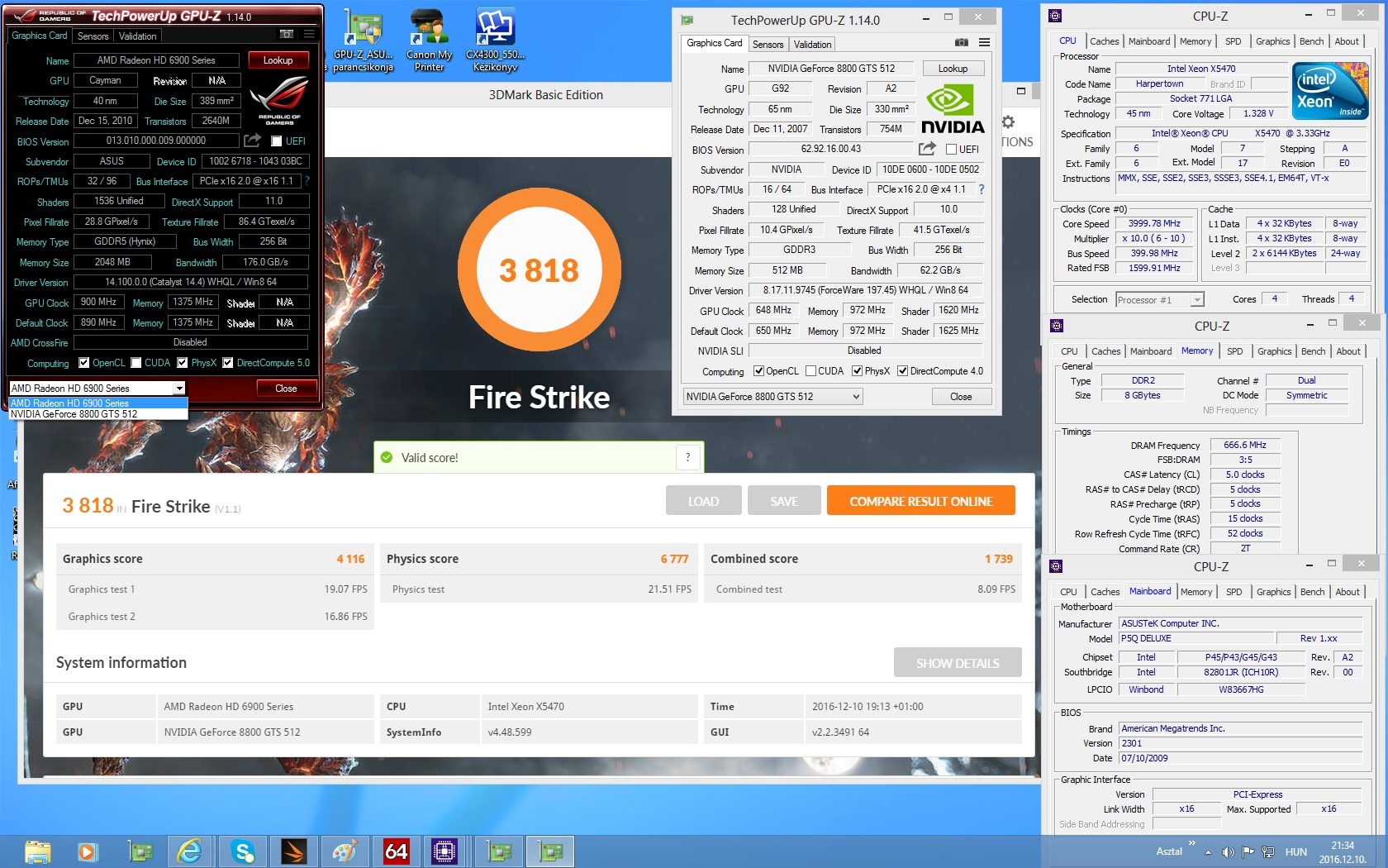
Task: Open Action Center flag in system tray
Action: [x=1248, y=851]
